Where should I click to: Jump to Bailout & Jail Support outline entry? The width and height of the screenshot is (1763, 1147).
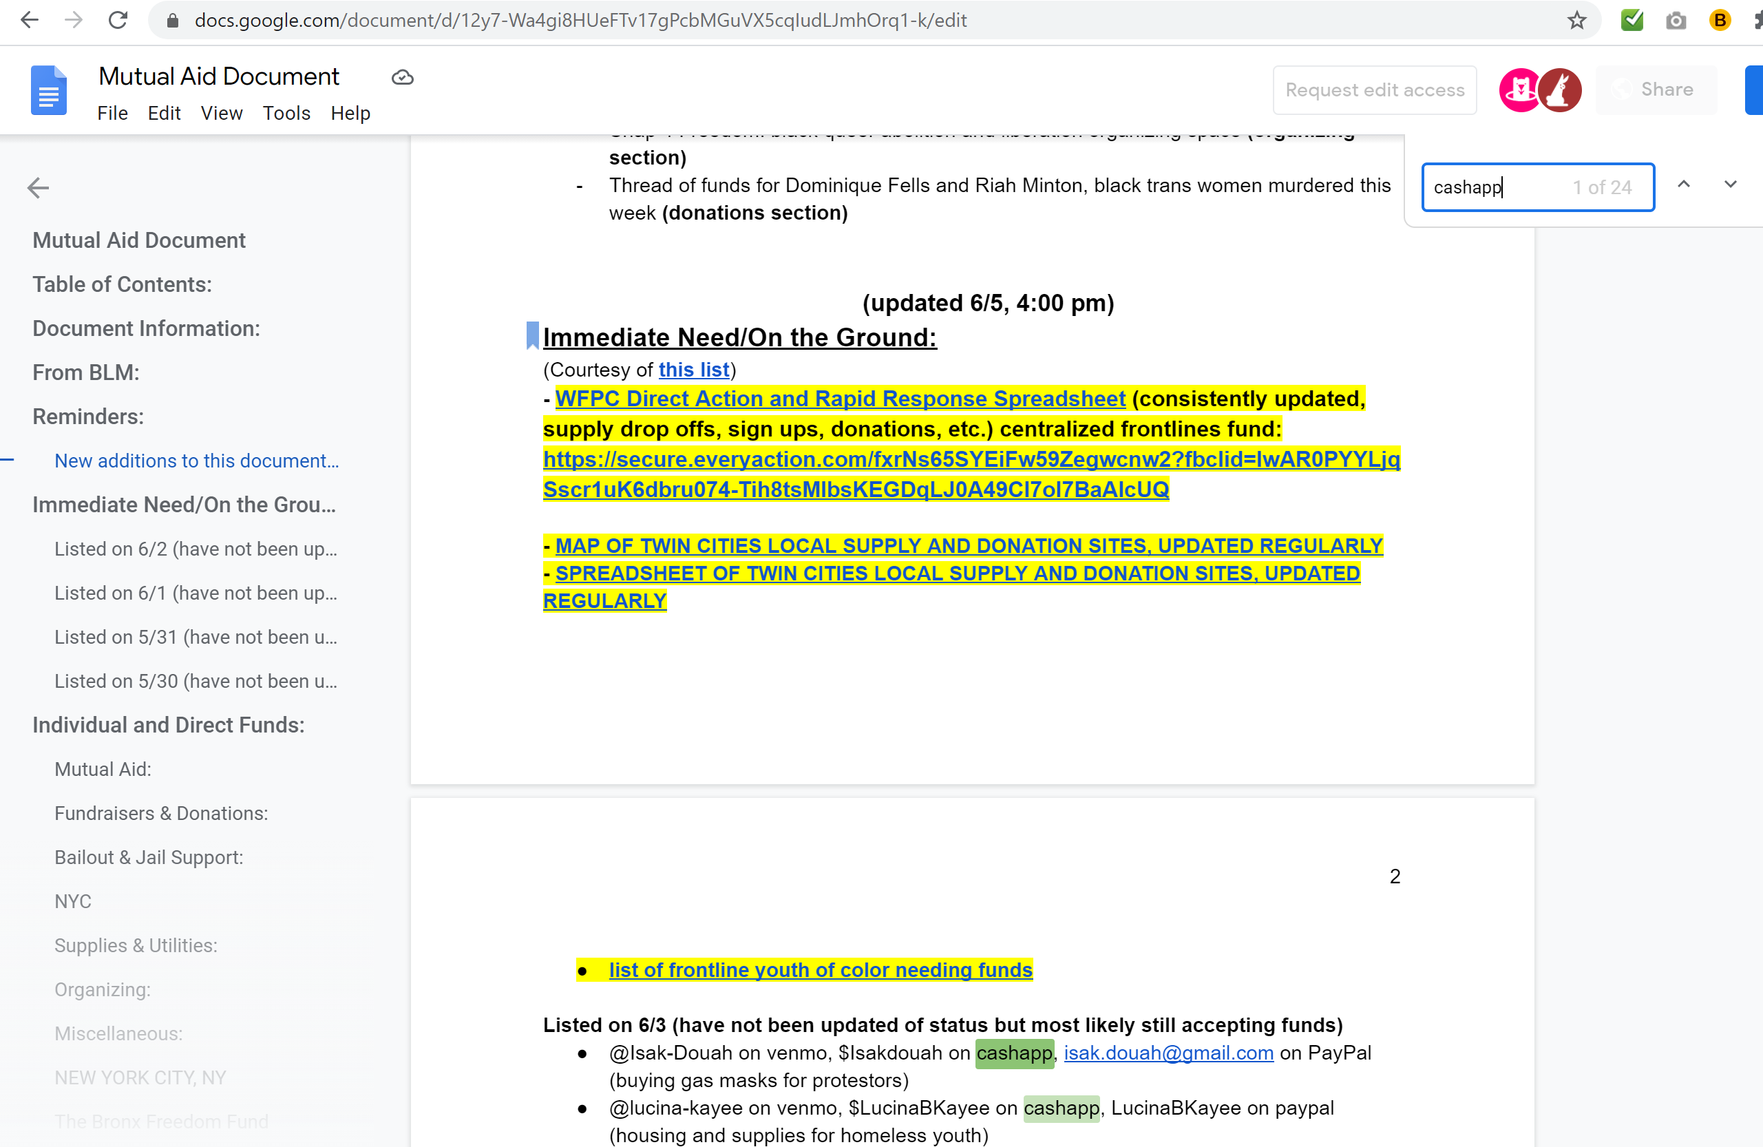[x=148, y=857]
